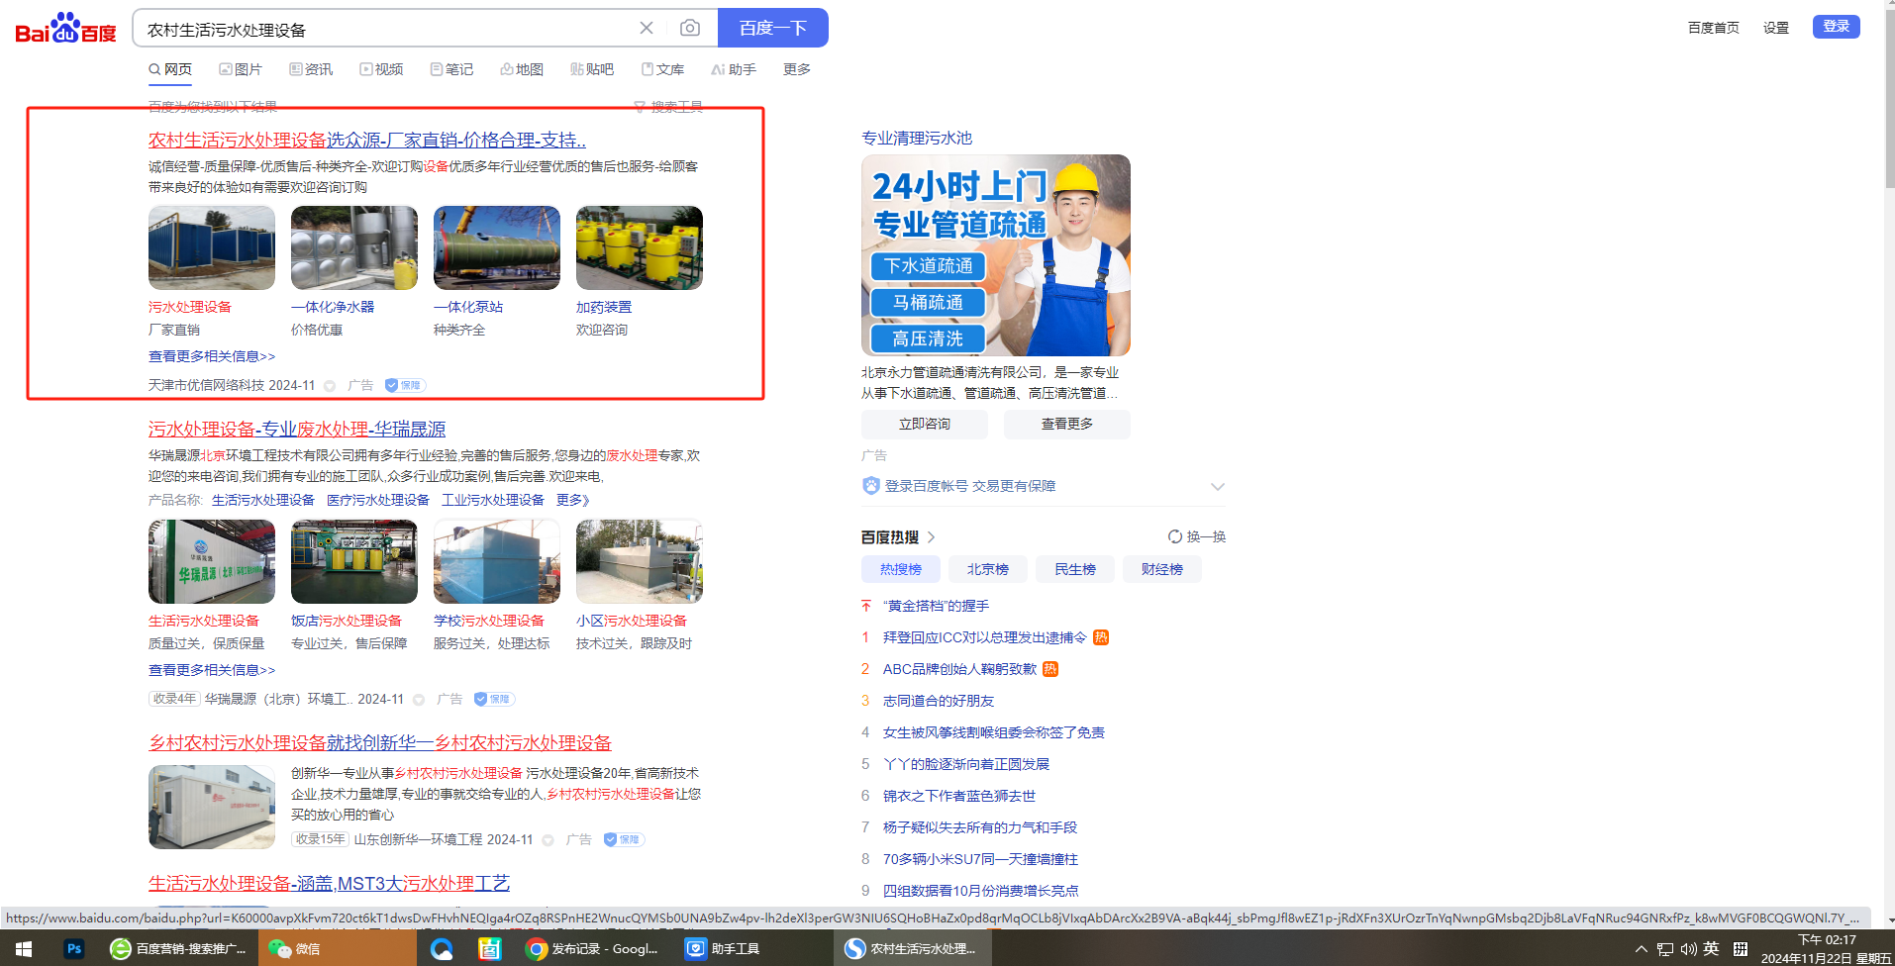Open Photoshop from the taskbar
The width and height of the screenshot is (1895, 966).
tap(74, 948)
